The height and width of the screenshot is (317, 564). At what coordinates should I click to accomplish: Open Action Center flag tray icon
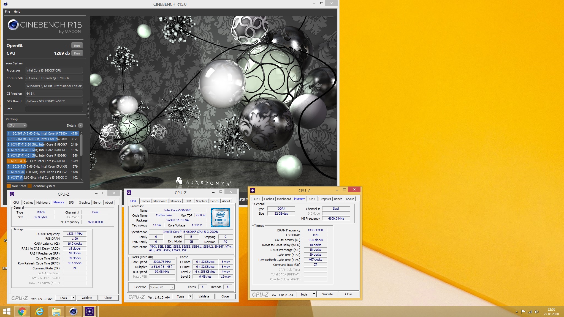click(x=524, y=312)
